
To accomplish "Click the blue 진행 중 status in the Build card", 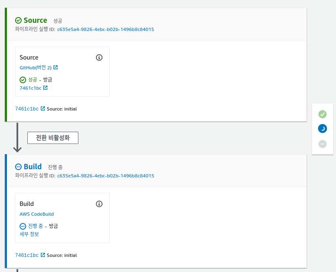I will click(36, 226).
